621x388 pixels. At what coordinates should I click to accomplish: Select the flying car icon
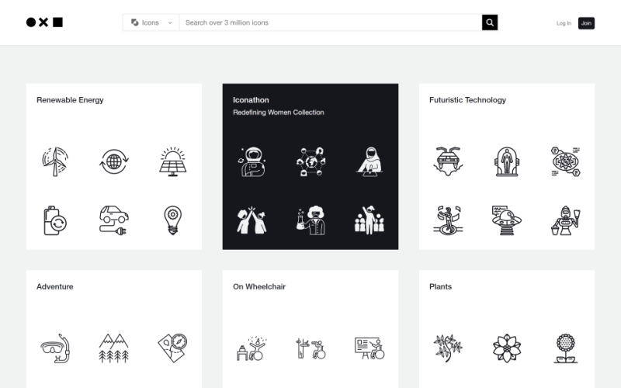coord(448,161)
